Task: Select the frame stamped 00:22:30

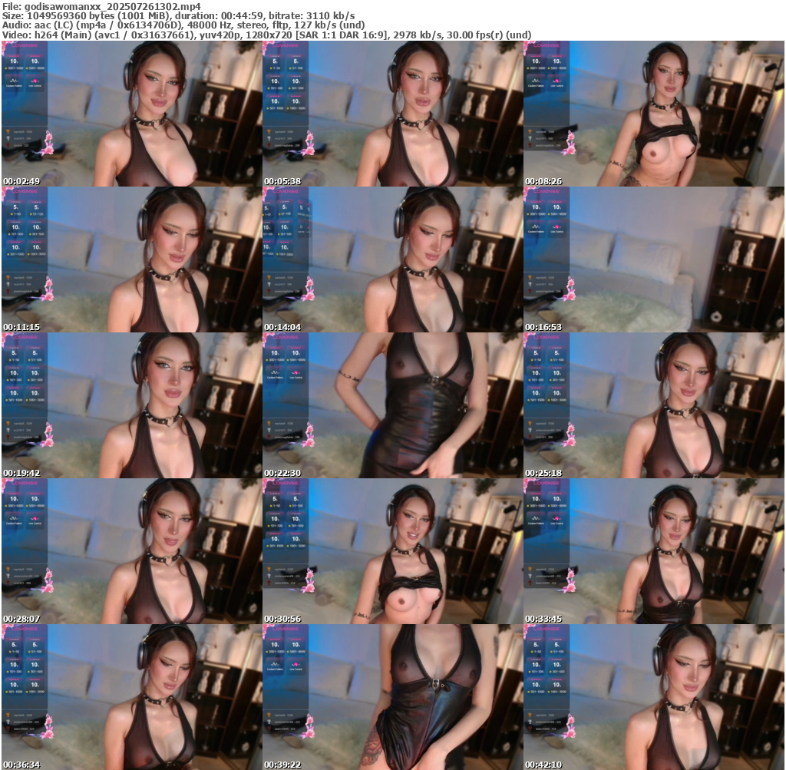Action: click(392, 405)
